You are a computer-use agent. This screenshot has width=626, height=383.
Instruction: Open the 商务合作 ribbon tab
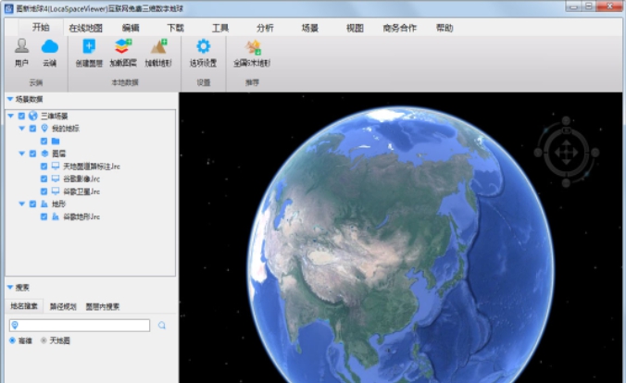[399, 28]
